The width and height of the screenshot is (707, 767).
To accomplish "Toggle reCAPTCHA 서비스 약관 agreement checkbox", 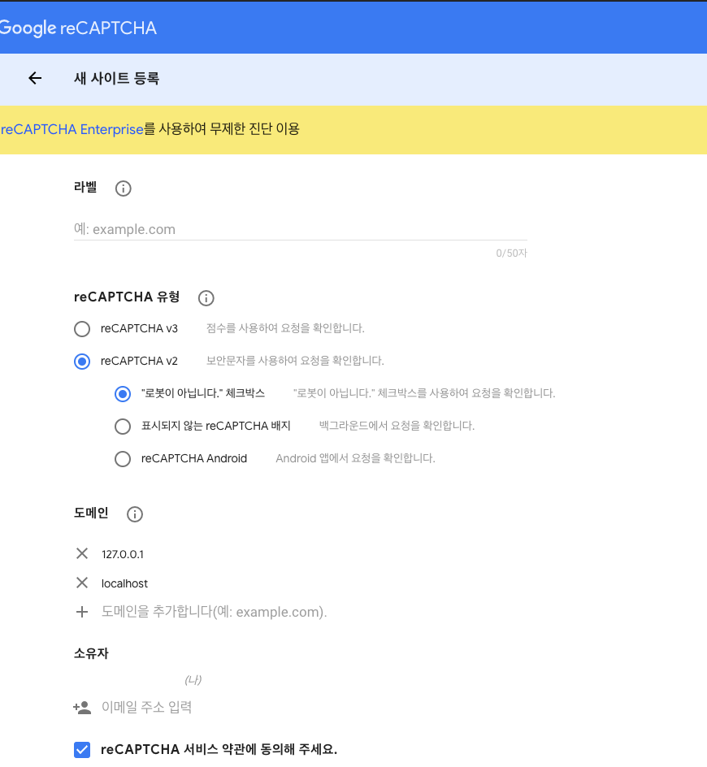I will point(82,749).
